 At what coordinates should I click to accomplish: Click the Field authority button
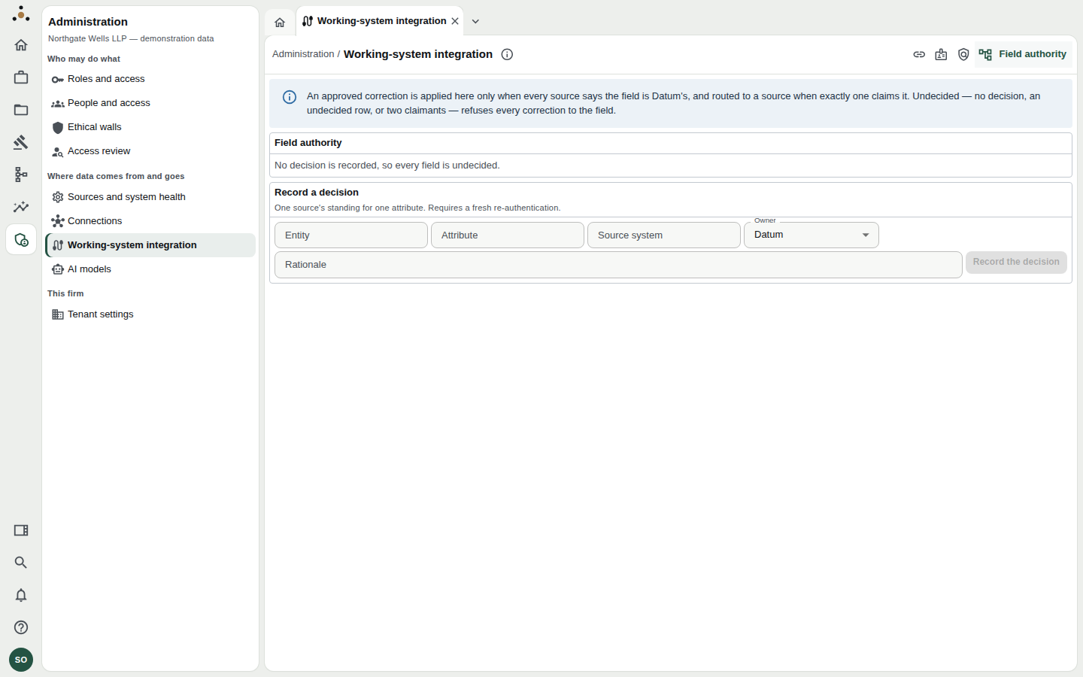coord(1023,54)
